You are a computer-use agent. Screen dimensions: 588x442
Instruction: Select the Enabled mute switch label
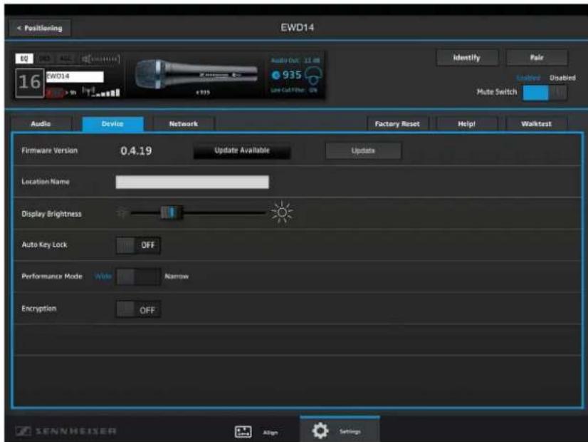(x=528, y=78)
